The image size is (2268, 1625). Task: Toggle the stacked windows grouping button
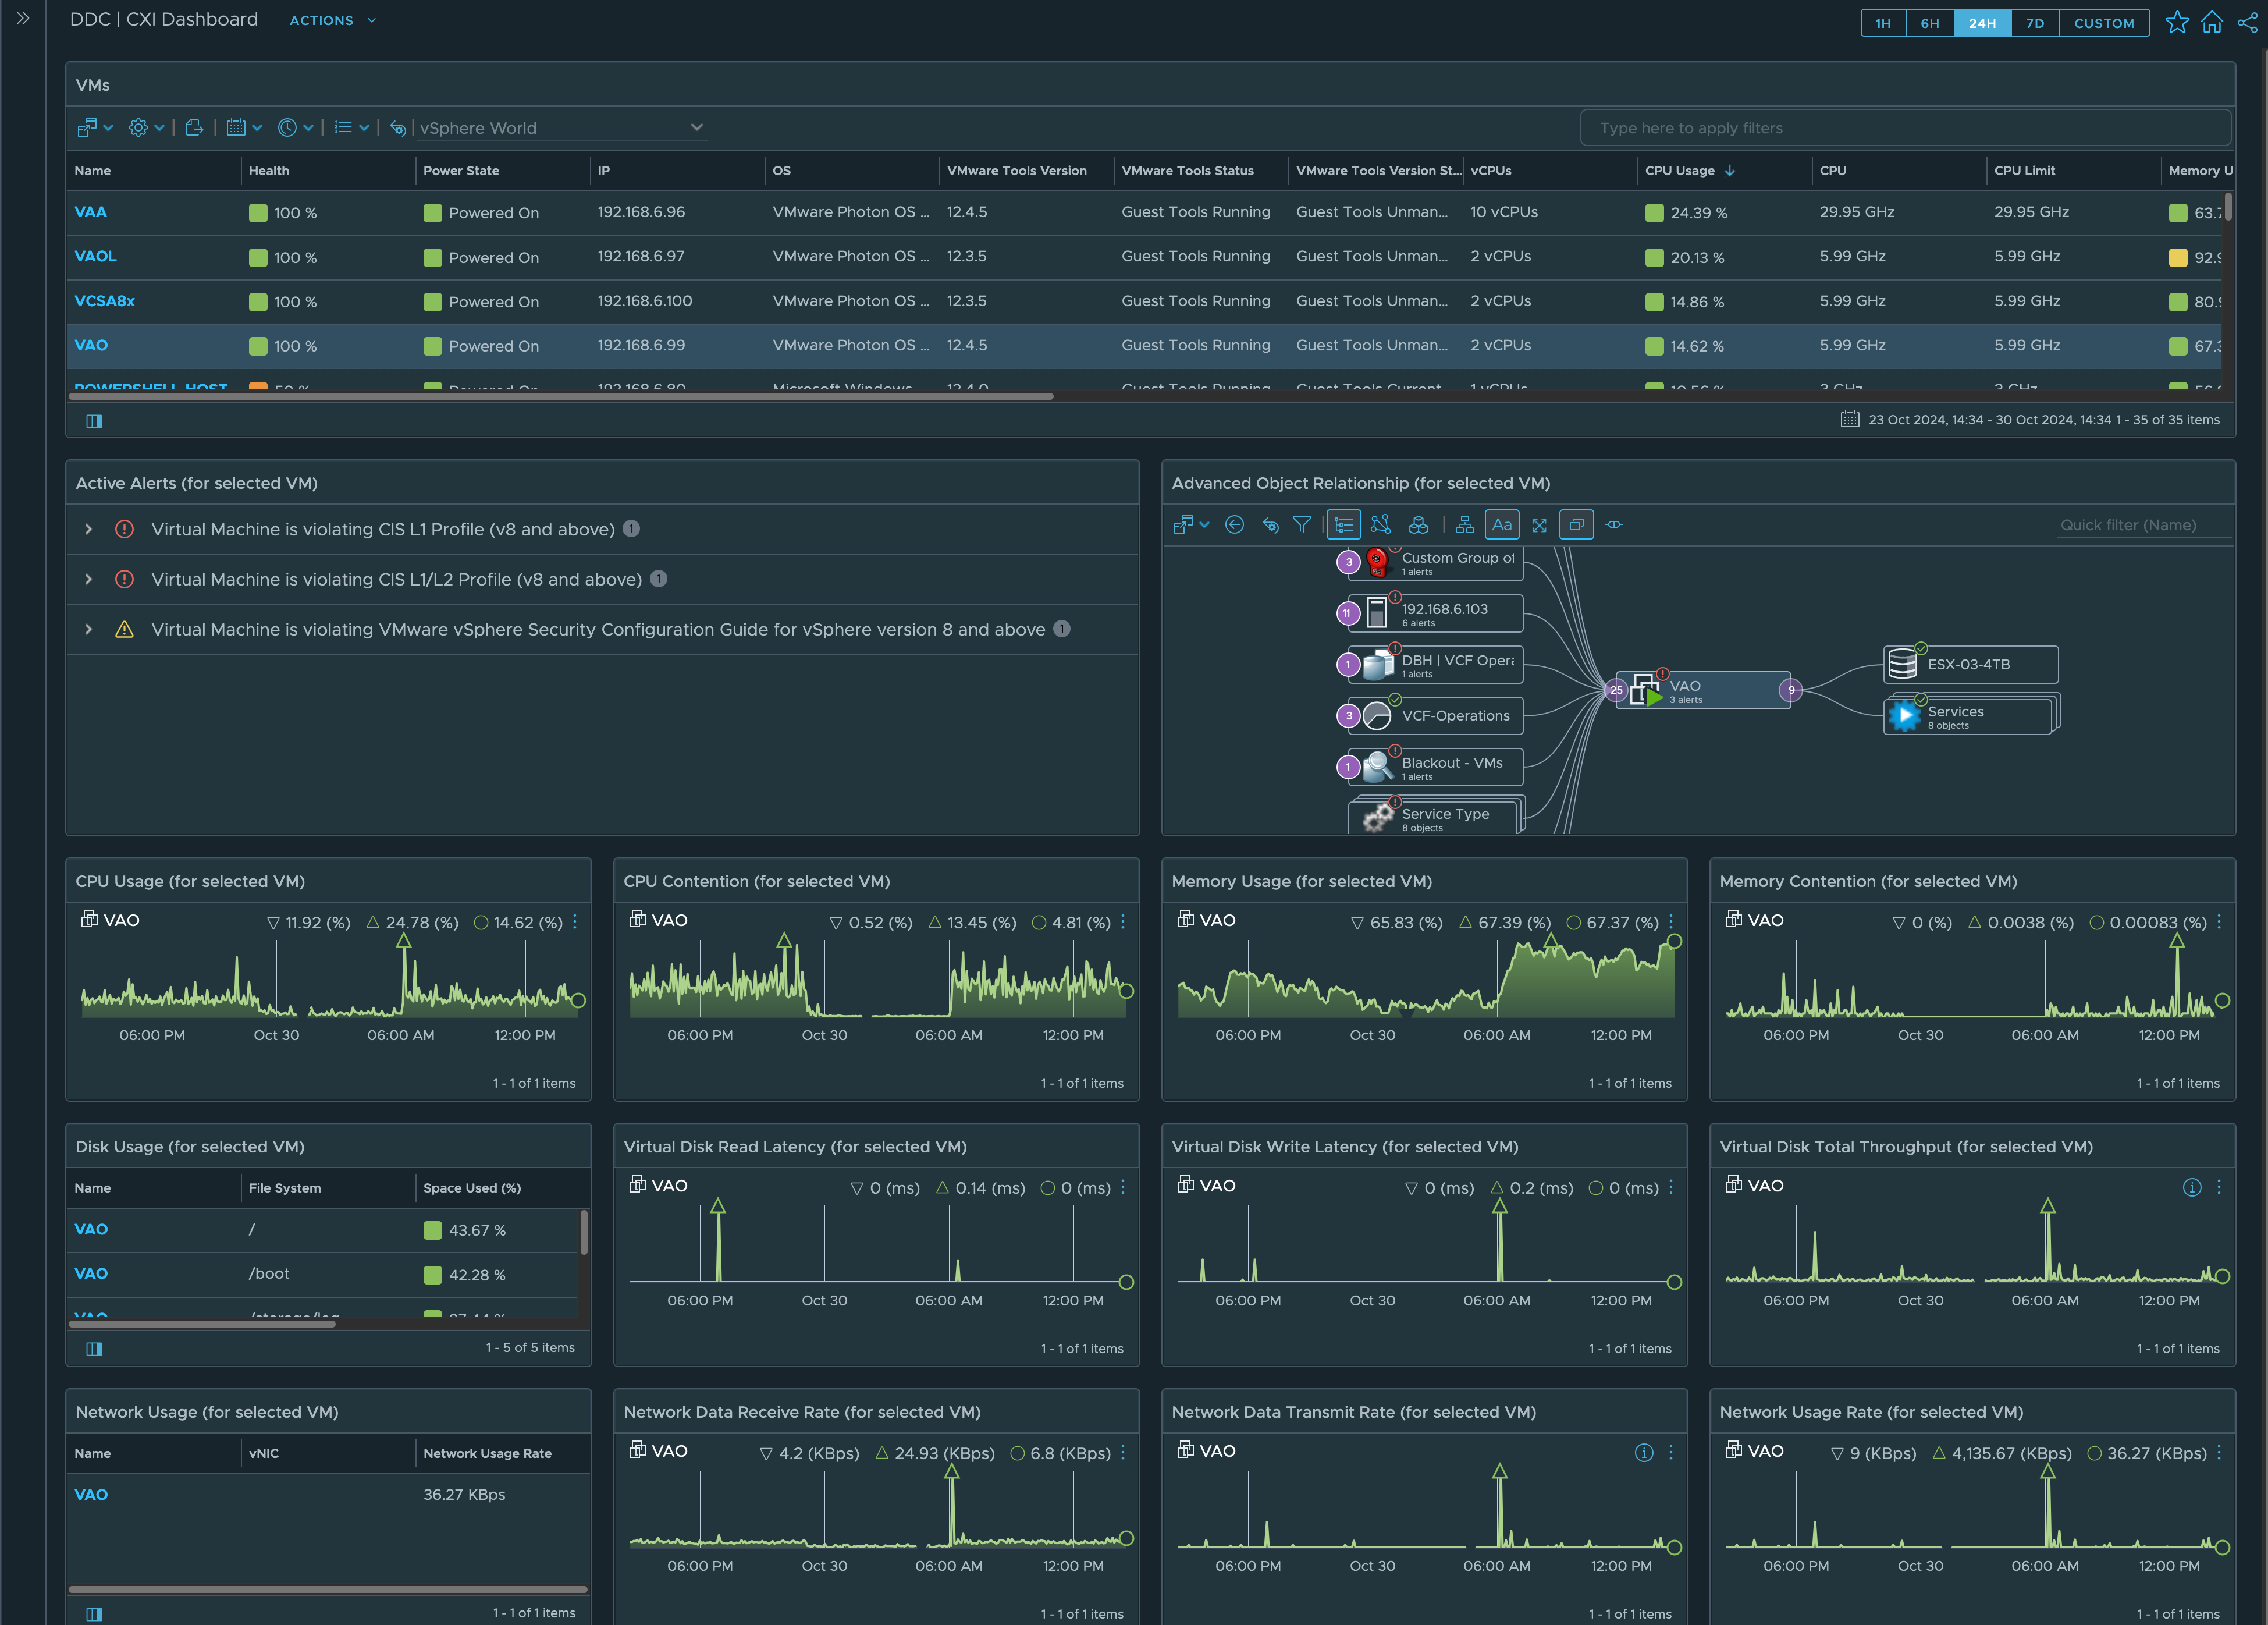pyautogui.click(x=1576, y=524)
